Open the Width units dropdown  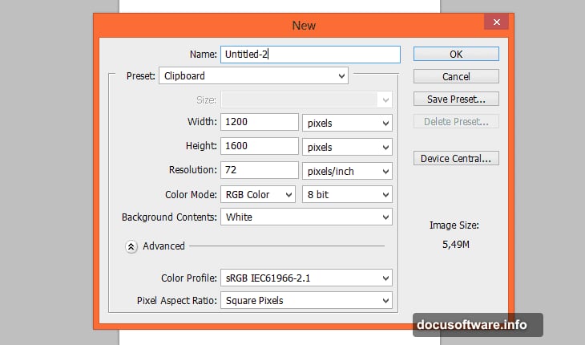347,124
